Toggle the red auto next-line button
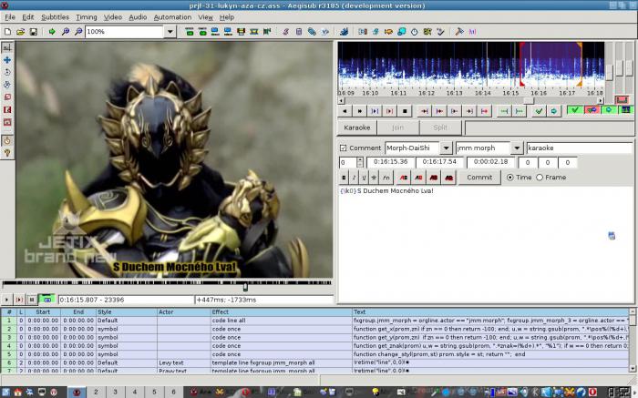Viewport: 638px width, 398px height. coord(592,110)
